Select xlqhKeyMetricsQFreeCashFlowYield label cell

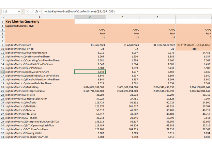[x=39, y=137]
